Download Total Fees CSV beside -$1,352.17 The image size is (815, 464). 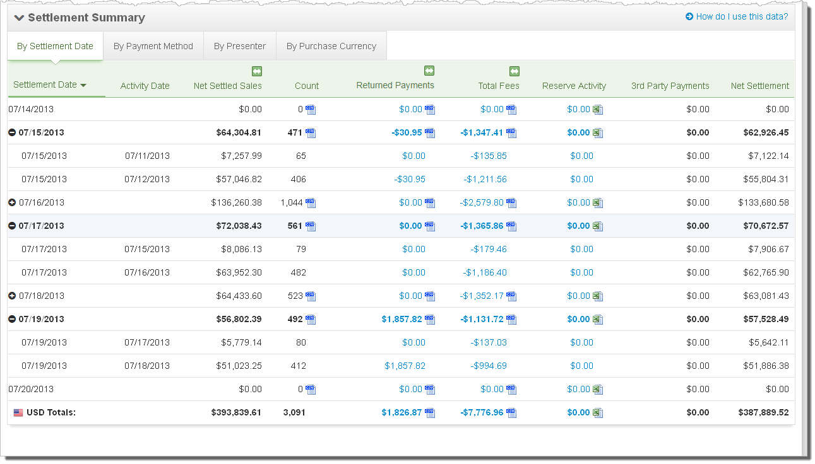pyautogui.click(x=511, y=296)
